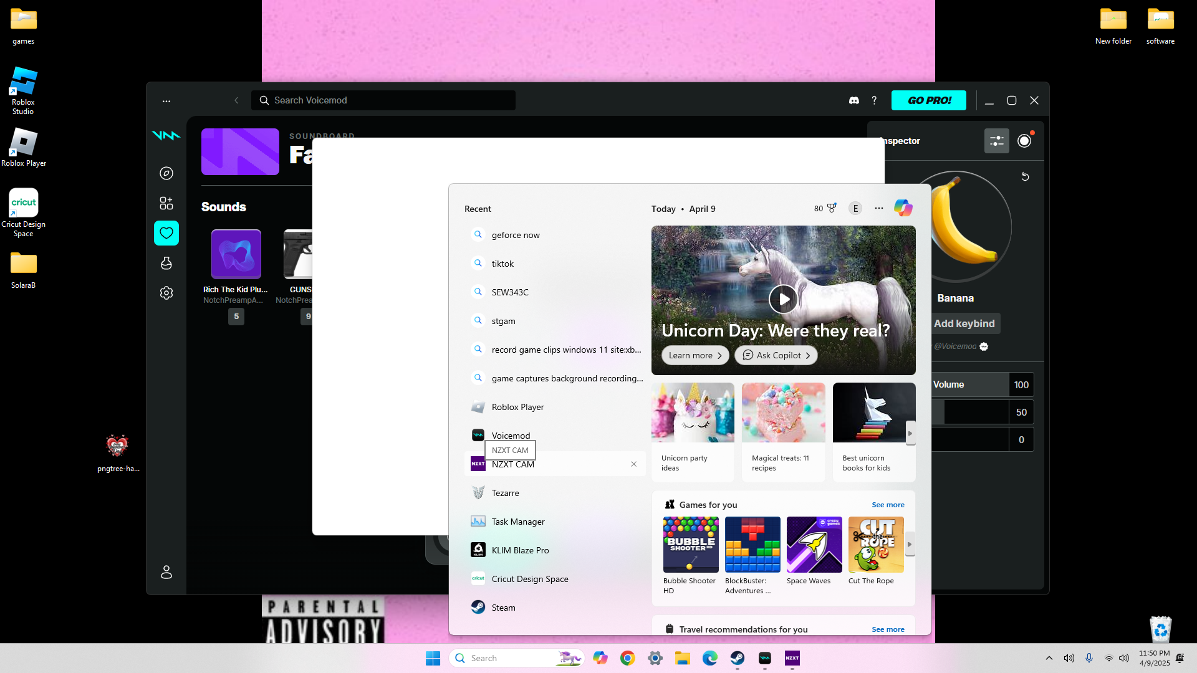The width and height of the screenshot is (1197, 673).
Task: Click Ask Copilot button
Action: click(776, 355)
